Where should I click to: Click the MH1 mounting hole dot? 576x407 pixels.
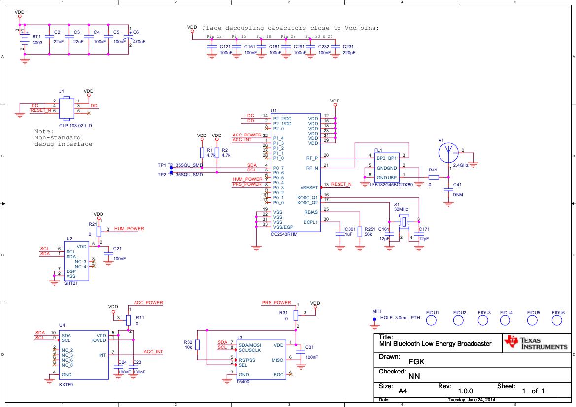click(x=374, y=319)
